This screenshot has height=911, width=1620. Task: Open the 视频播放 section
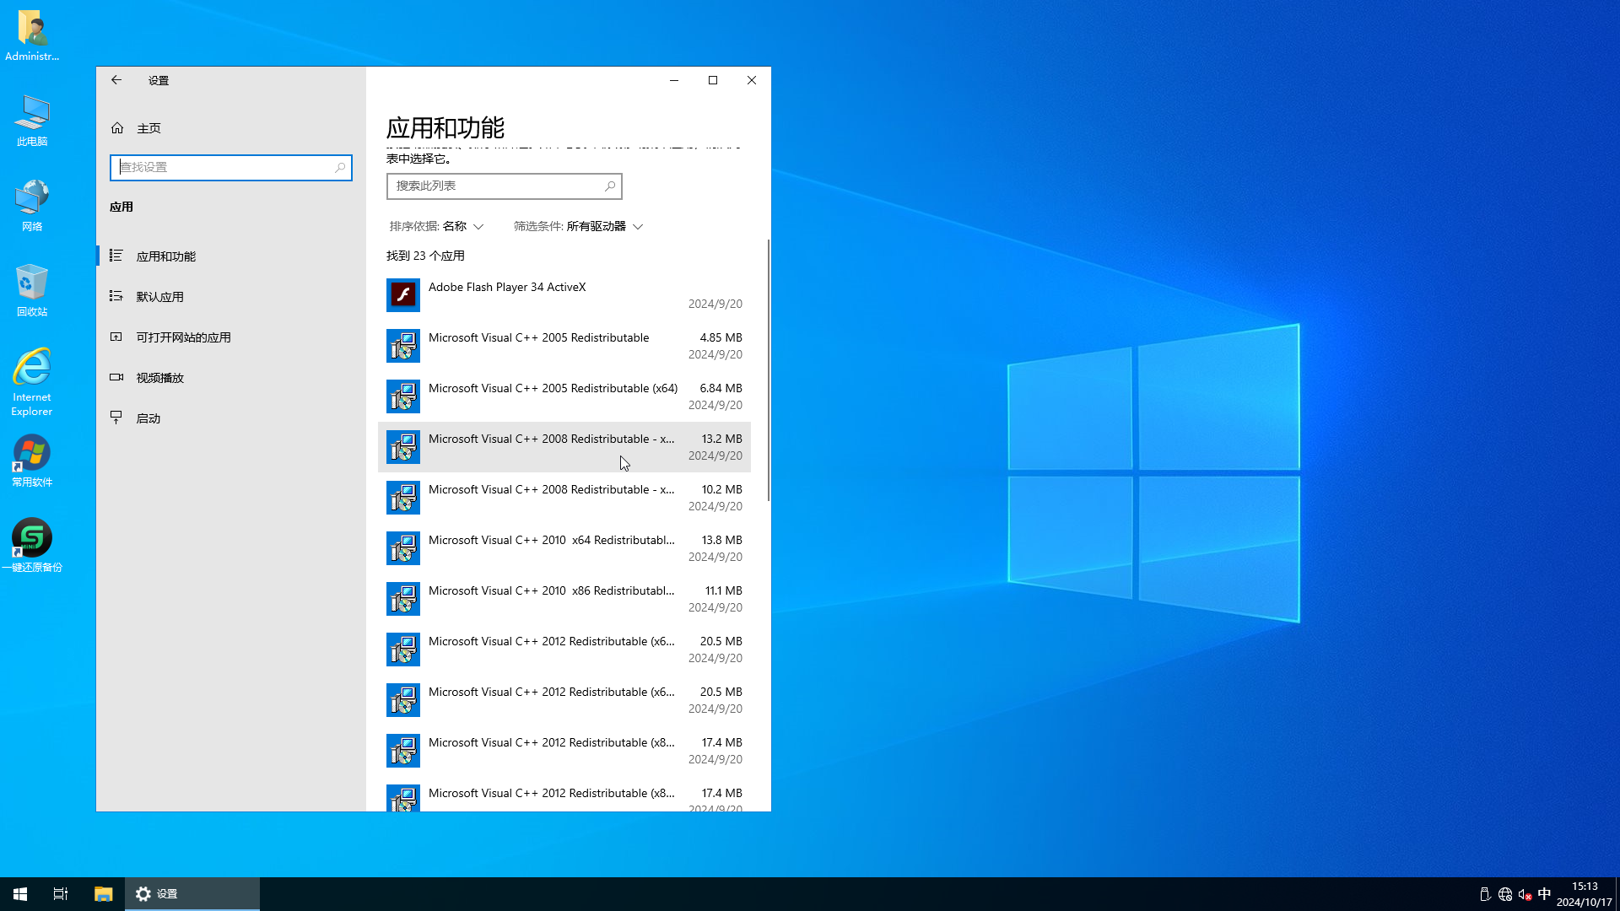(231, 378)
